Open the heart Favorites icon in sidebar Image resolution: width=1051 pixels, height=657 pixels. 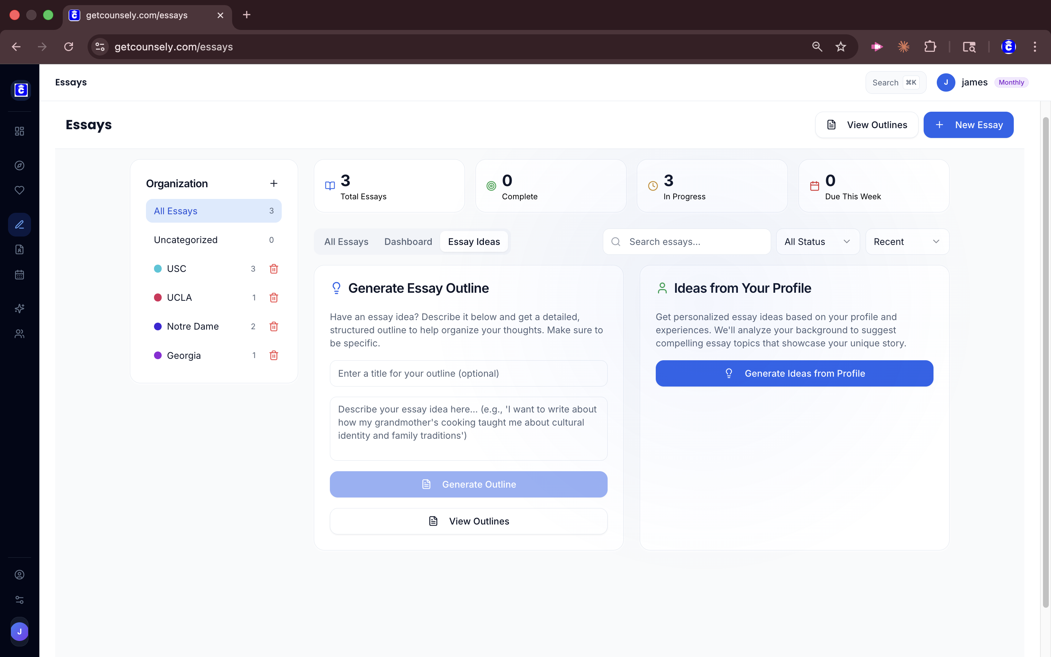[19, 190]
